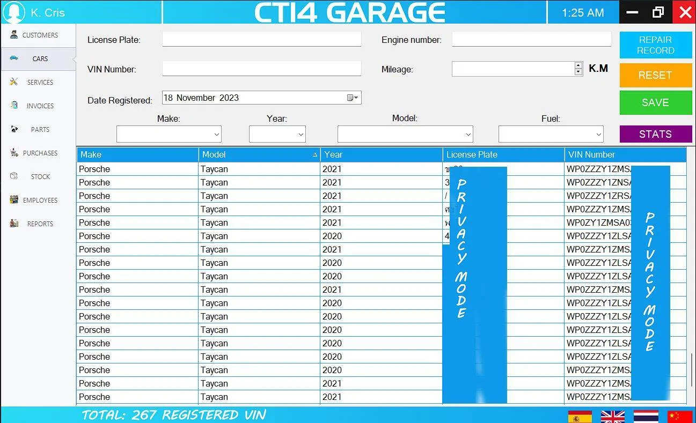Minimize the CTI4 Garage window
This screenshot has width=696, height=423.
[x=632, y=12]
